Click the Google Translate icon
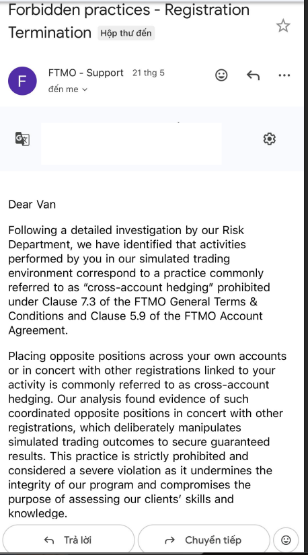The image size is (308, 555). (x=22, y=139)
